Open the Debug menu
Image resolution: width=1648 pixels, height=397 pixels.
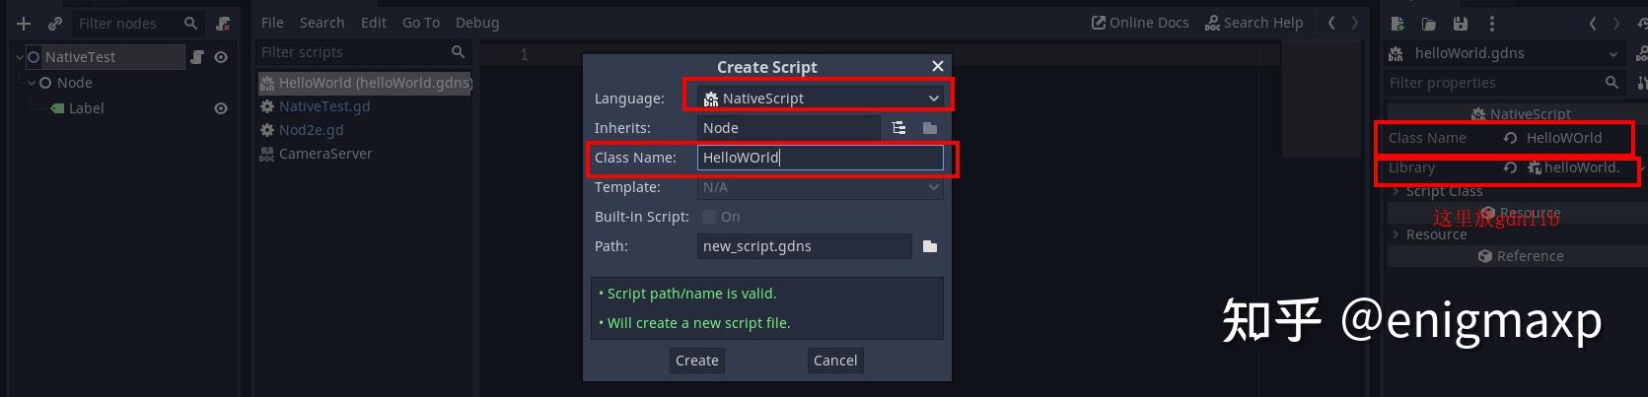(x=477, y=23)
